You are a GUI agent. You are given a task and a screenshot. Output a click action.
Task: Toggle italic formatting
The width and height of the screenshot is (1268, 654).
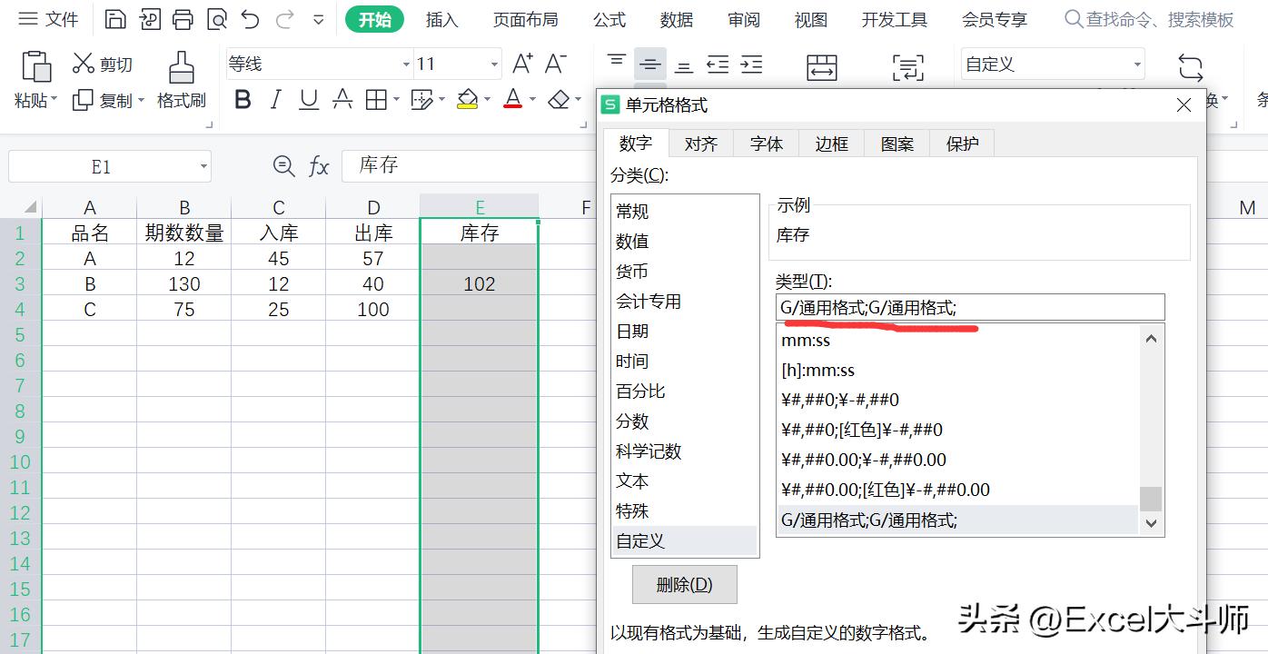point(275,99)
